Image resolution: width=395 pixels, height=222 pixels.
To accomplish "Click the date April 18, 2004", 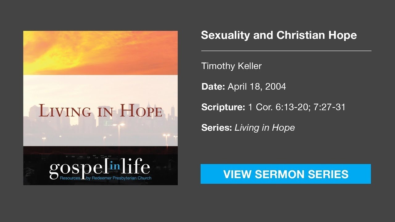I will coord(257,87).
